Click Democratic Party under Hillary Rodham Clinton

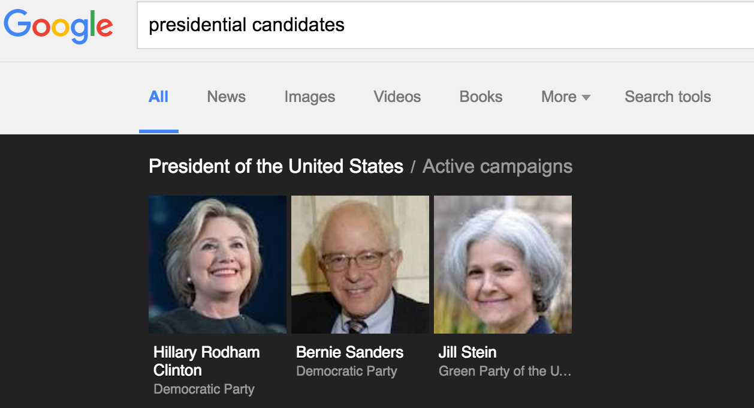pyautogui.click(x=204, y=389)
